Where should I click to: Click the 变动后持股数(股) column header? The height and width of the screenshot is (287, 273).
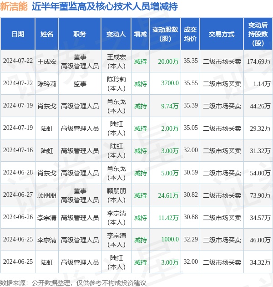(258, 34)
